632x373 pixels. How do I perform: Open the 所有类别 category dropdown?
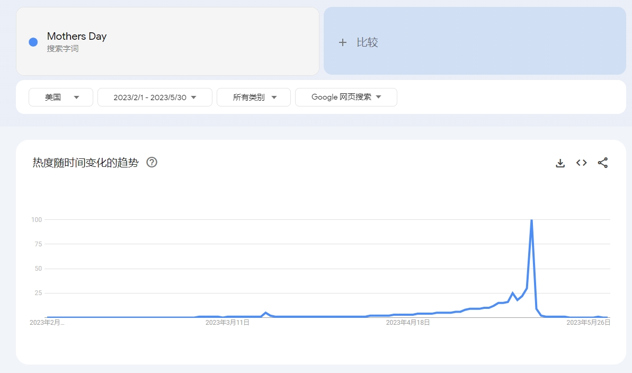(254, 97)
